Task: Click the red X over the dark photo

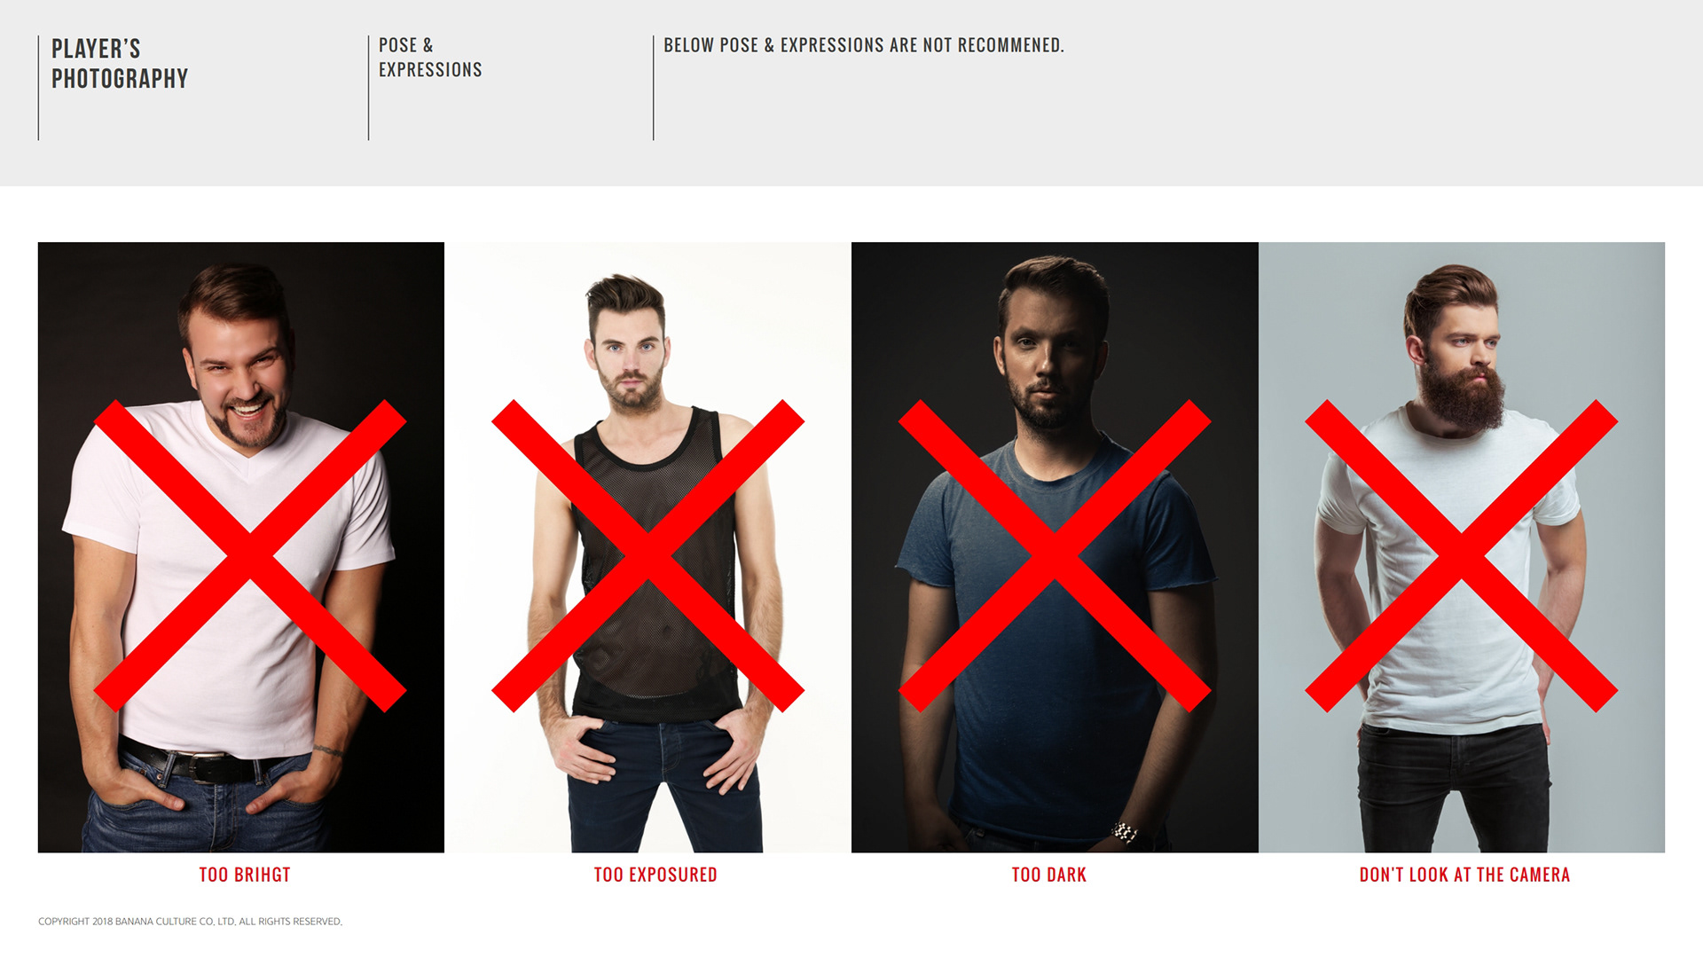Action: click(x=1055, y=556)
